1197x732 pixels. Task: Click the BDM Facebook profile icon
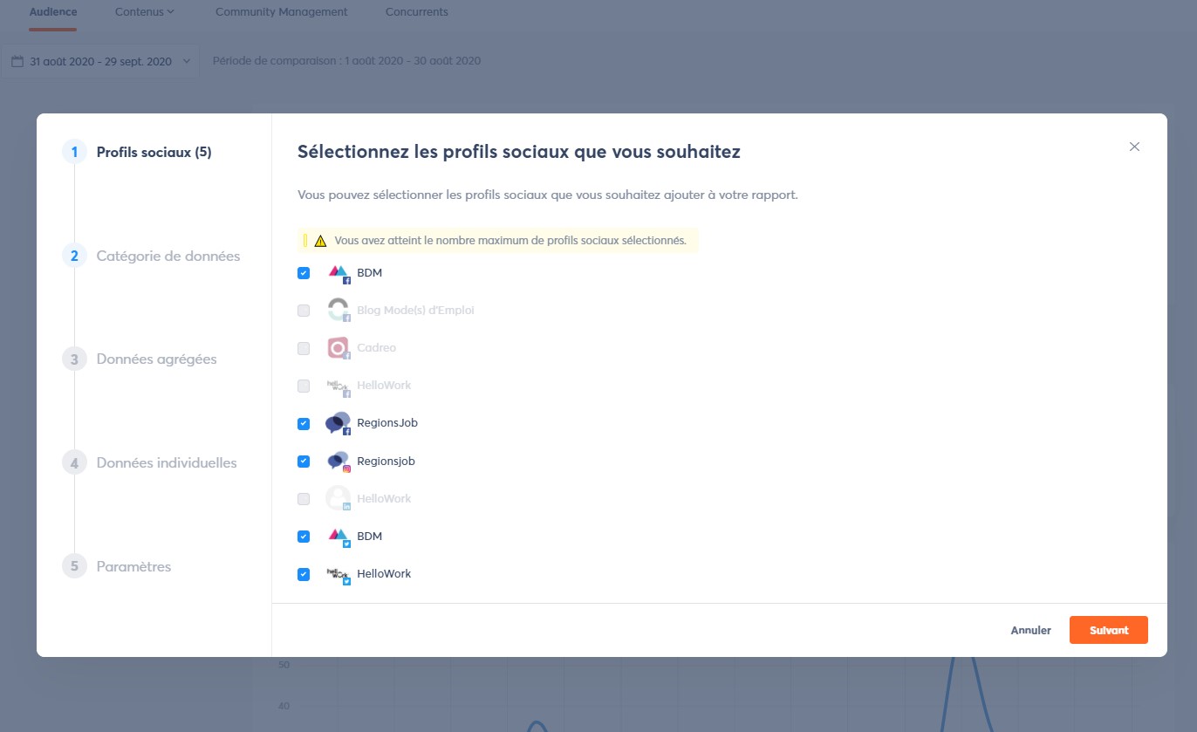pos(339,272)
